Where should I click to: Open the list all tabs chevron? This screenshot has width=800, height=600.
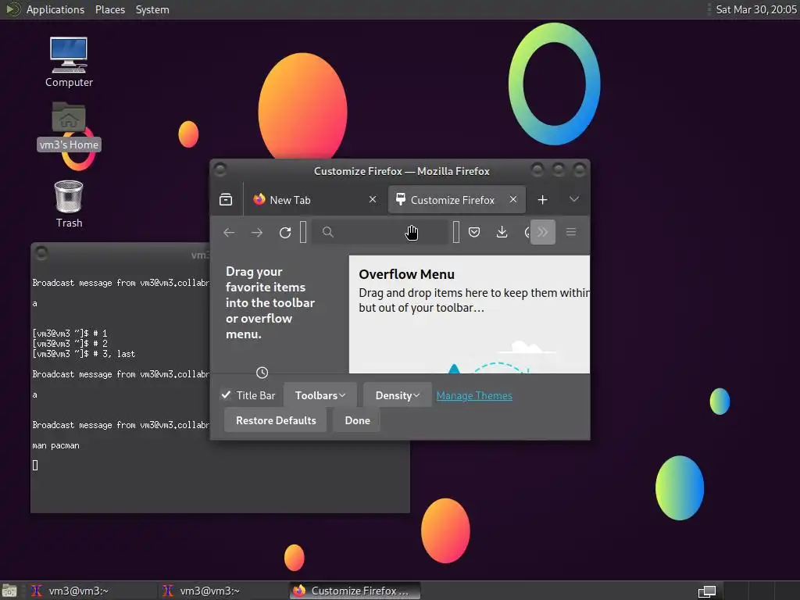click(574, 199)
